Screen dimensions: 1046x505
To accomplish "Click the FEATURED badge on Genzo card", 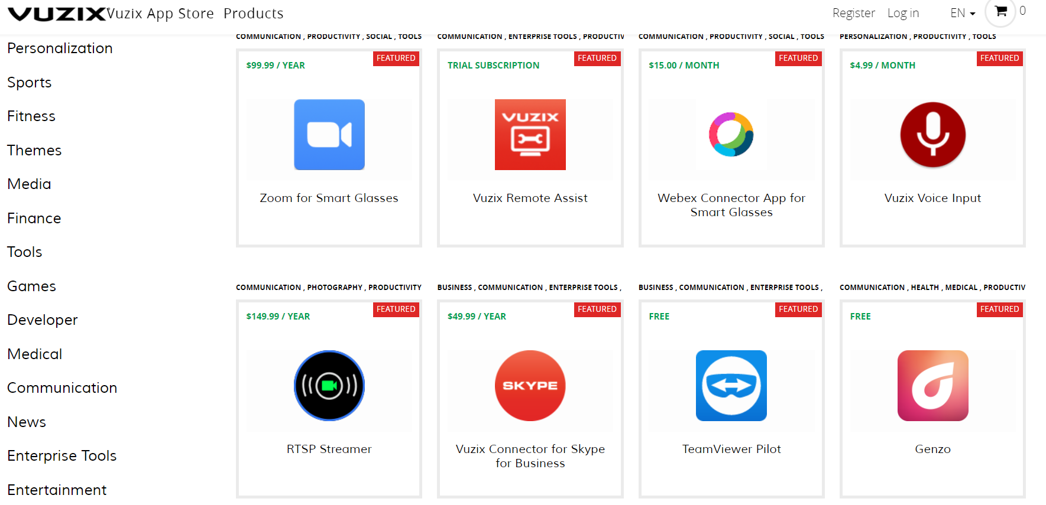I will (x=999, y=309).
